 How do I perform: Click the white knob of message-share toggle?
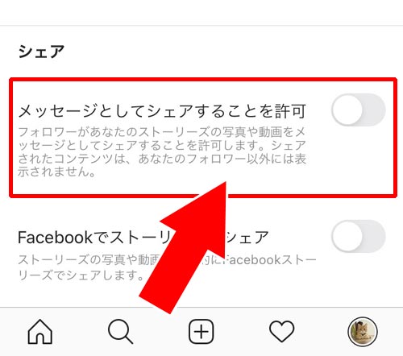click(x=347, y=110)
